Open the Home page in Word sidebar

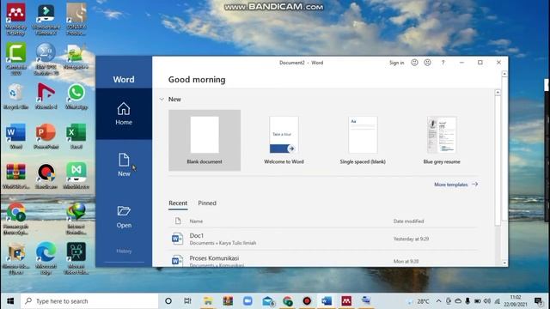pos(124,114)
